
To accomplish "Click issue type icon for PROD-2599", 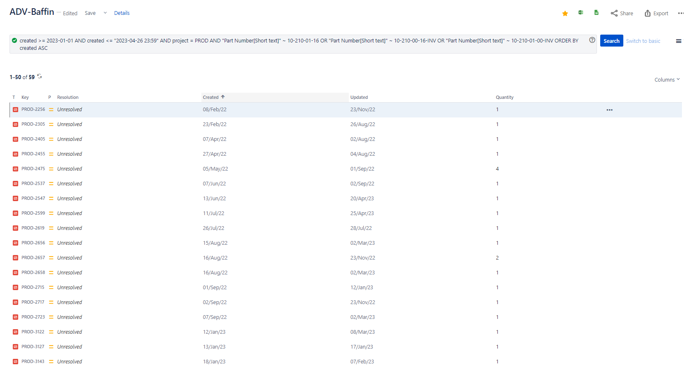I will point(15,213).
